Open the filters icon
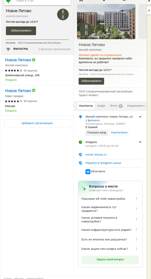Screen dimensions: 151x279 (x=8, y=49)
